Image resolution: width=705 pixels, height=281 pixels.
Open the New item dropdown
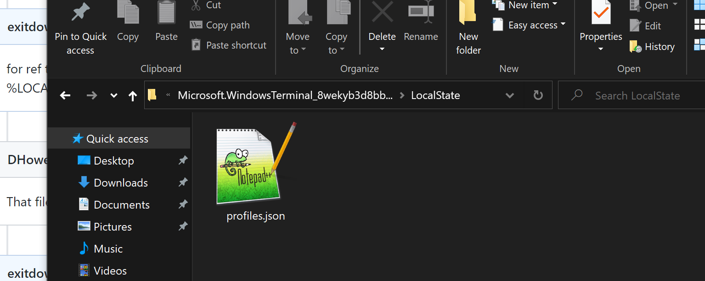[525, 6]
